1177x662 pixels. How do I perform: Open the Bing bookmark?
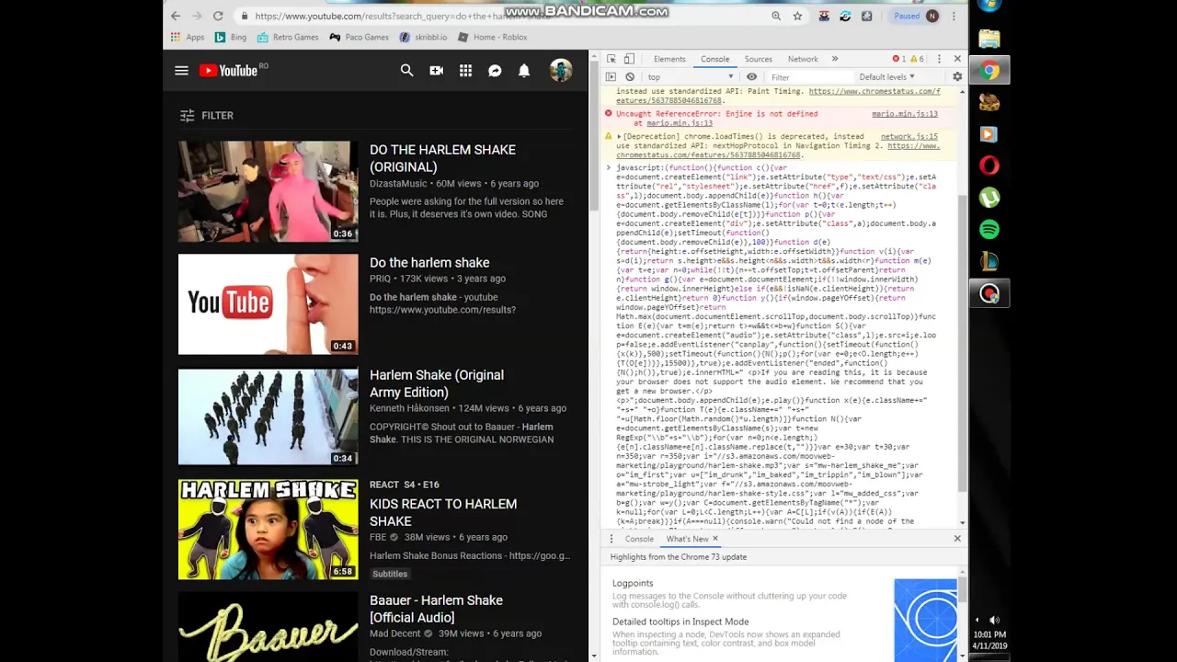click(231, 38)
